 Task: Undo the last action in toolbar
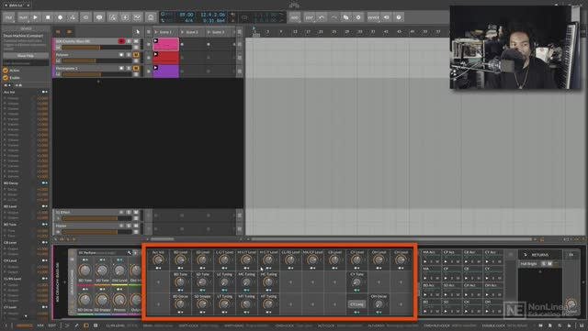pos(322,17)
